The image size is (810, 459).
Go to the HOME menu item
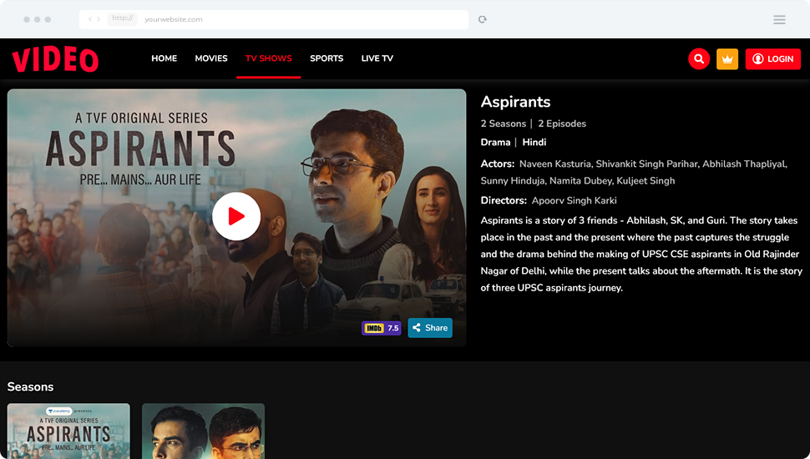(164, 58)
